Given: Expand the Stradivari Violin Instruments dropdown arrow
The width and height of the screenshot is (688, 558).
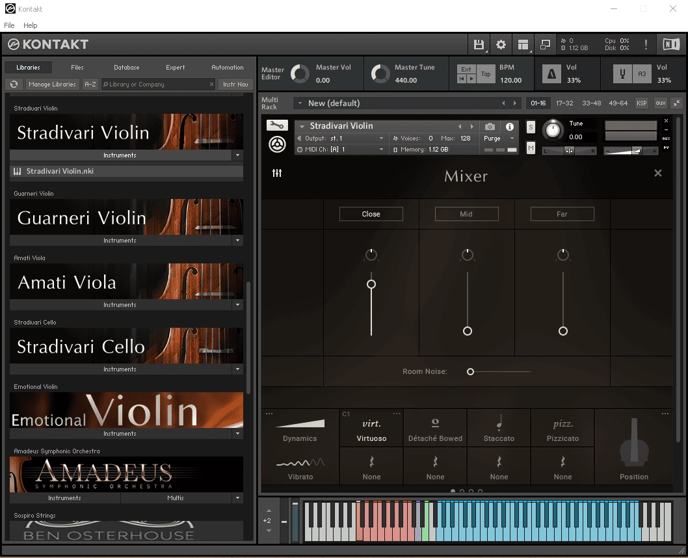Looking at the screenshot, I should tap(237, 155).
